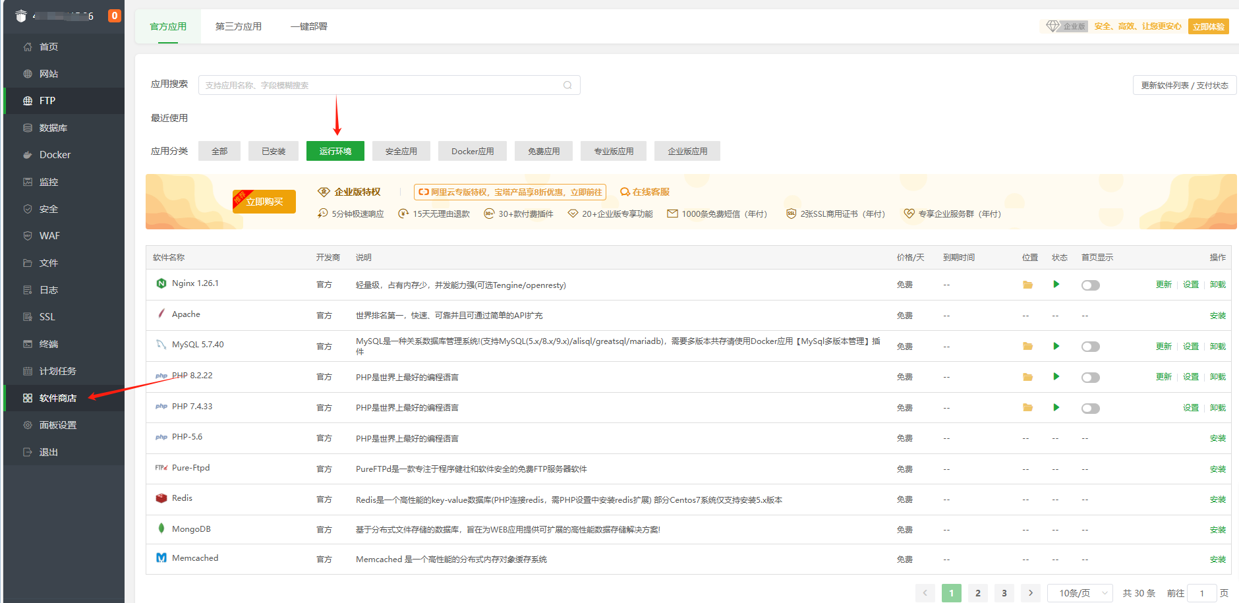1239x603 pixels.
Task: Click 卸载 link for Nginx 1.26.1
Action: [1218, 285]
